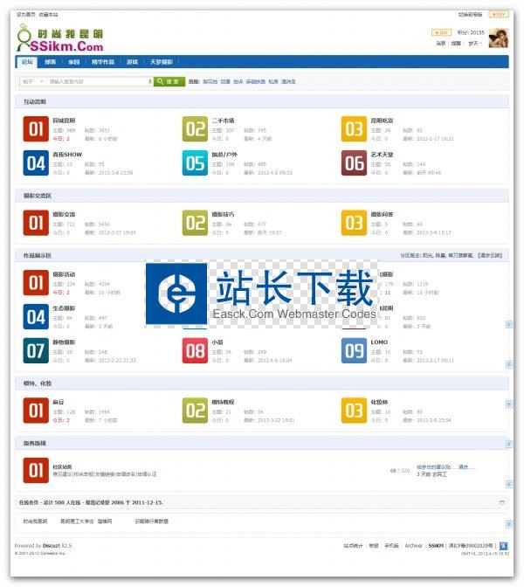Select the 精华作品 navigation tab
524x587 pixels.
pos(103,62)
